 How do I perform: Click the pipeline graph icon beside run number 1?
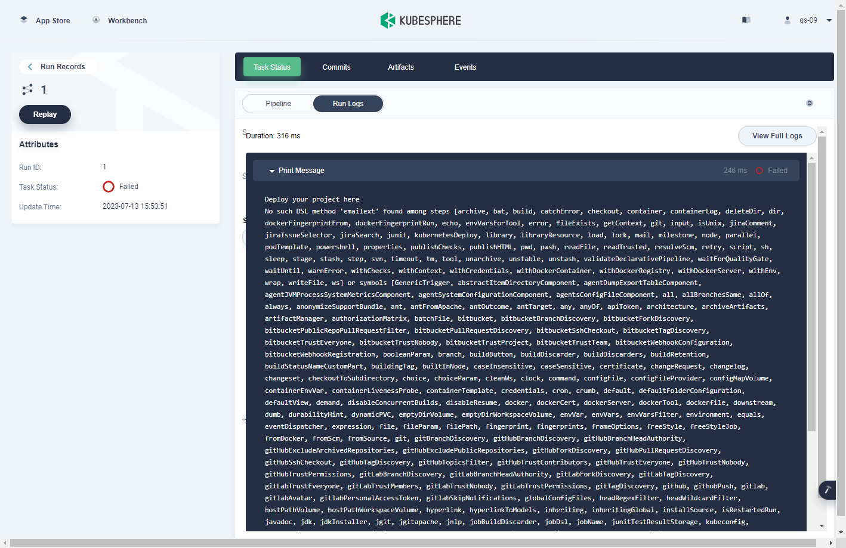click(26, 89)
